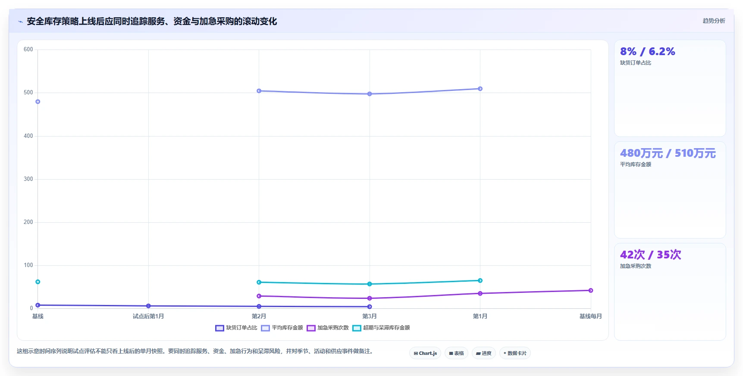
Task: Click the 超期与呆滞库存金额 point at 第2月
Action: click(x=259, y=282)
